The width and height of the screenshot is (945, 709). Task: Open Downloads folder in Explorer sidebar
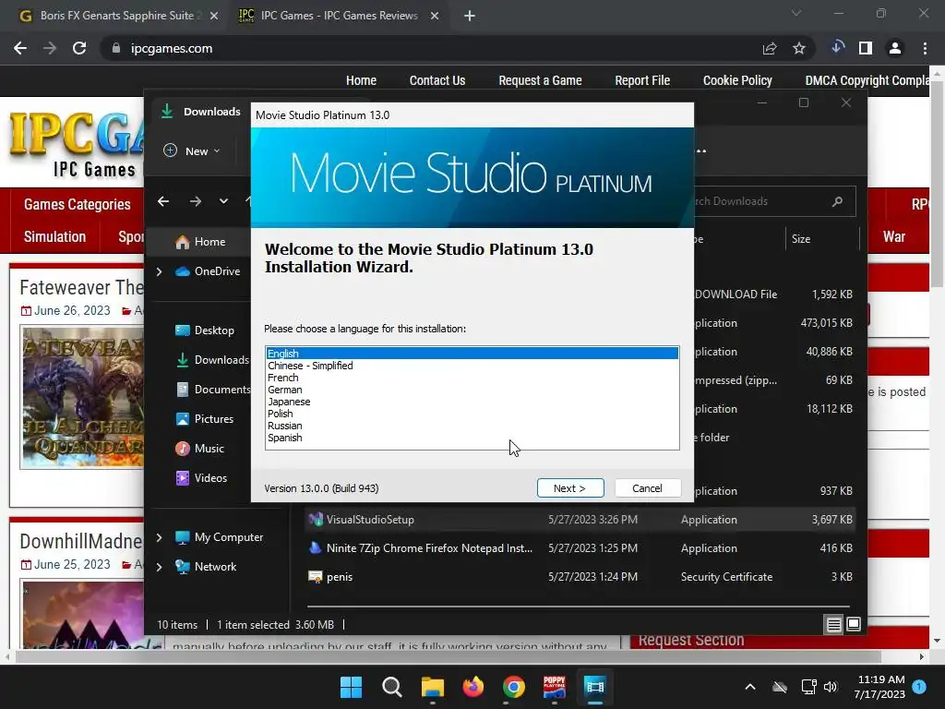(212, 360)
